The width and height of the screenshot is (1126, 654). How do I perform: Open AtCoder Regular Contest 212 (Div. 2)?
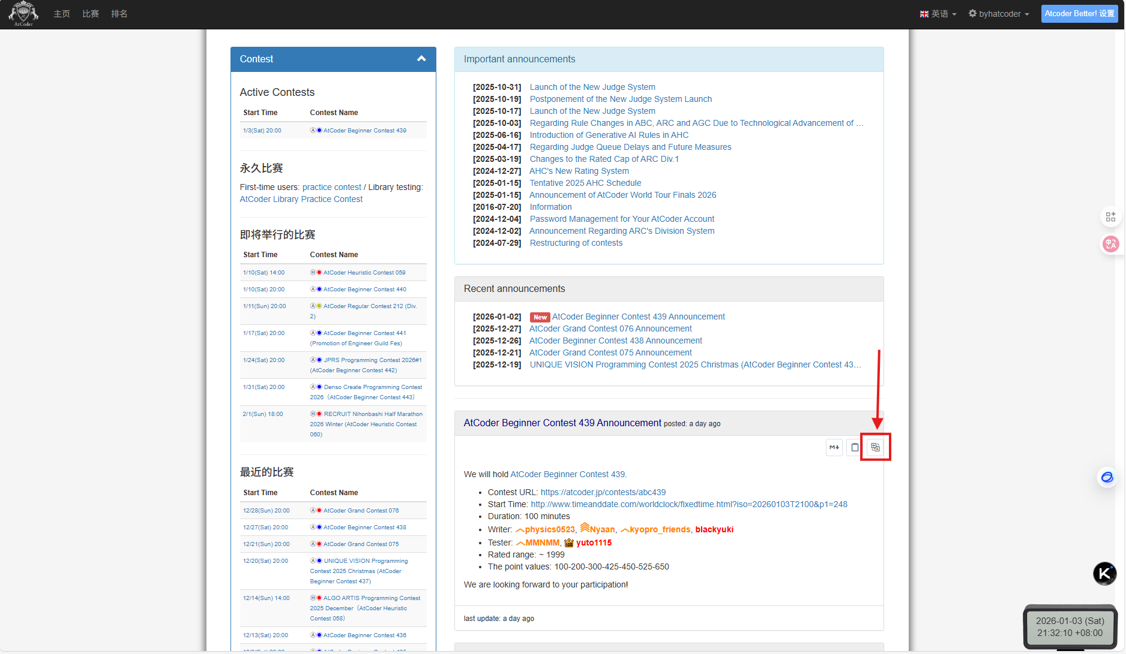[363, 311]
